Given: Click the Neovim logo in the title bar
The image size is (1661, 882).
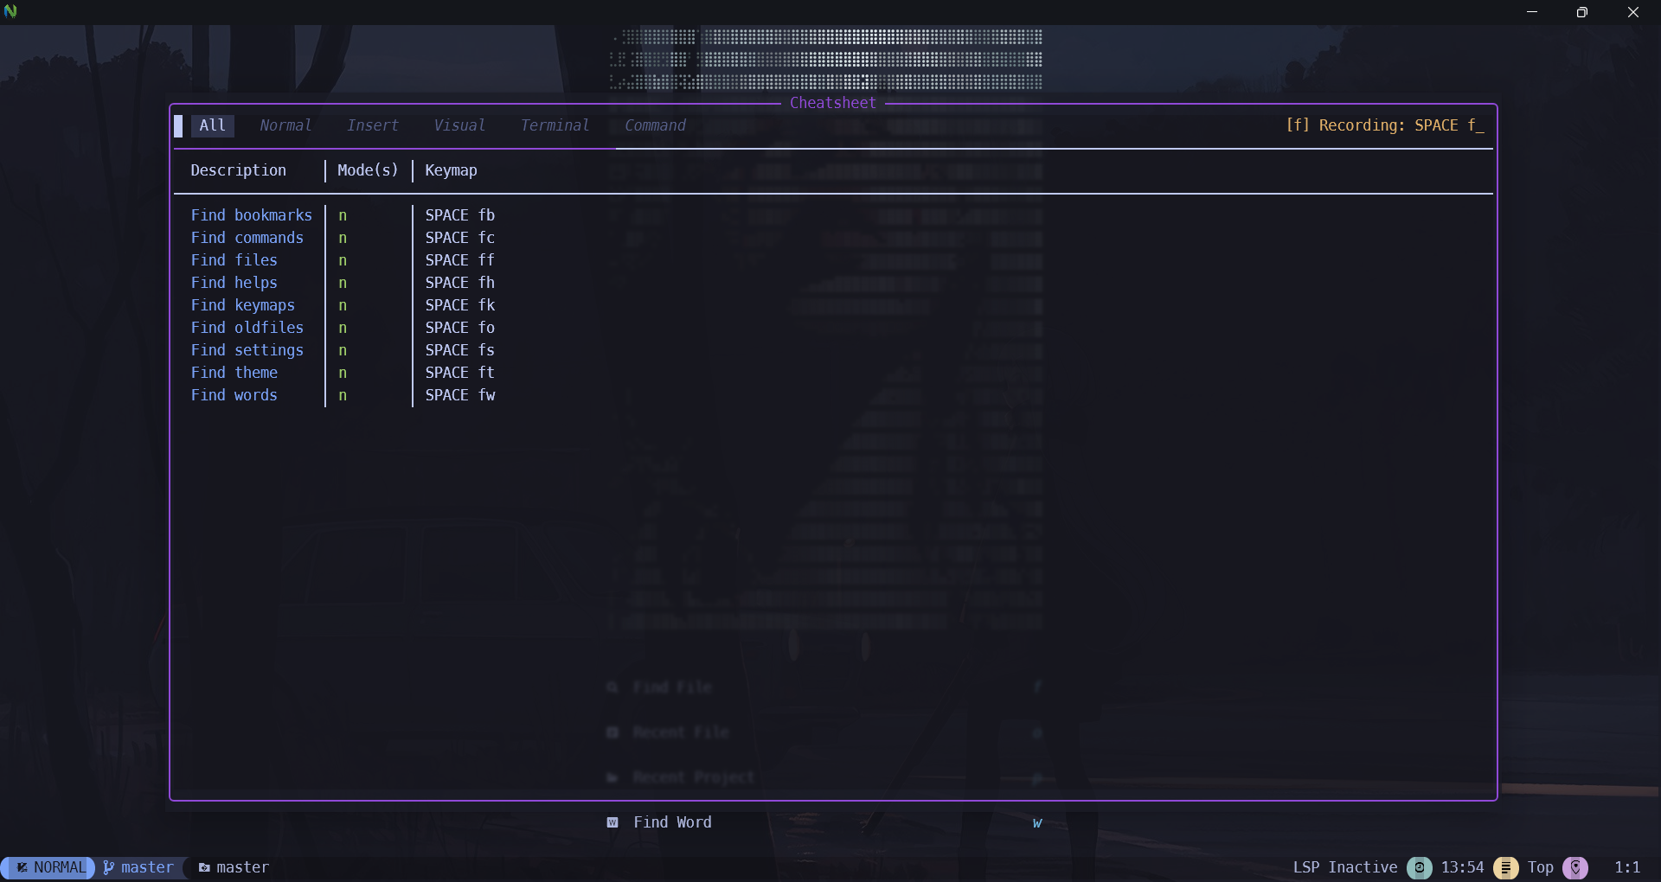Looking at the screenshot, I should coord(10,11).
